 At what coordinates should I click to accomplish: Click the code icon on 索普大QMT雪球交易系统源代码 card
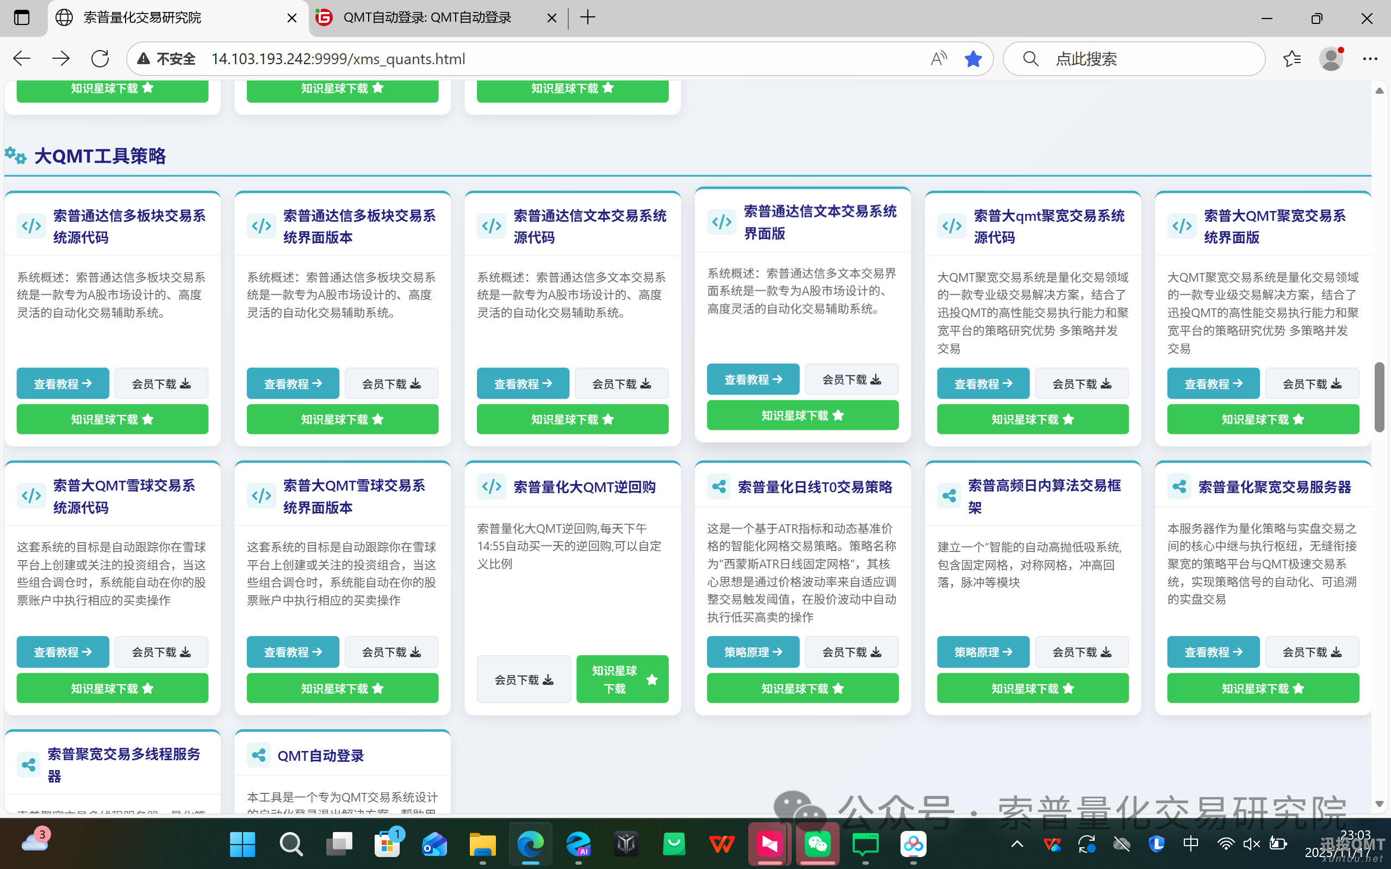pyautogui.click(x=31, y=495)
